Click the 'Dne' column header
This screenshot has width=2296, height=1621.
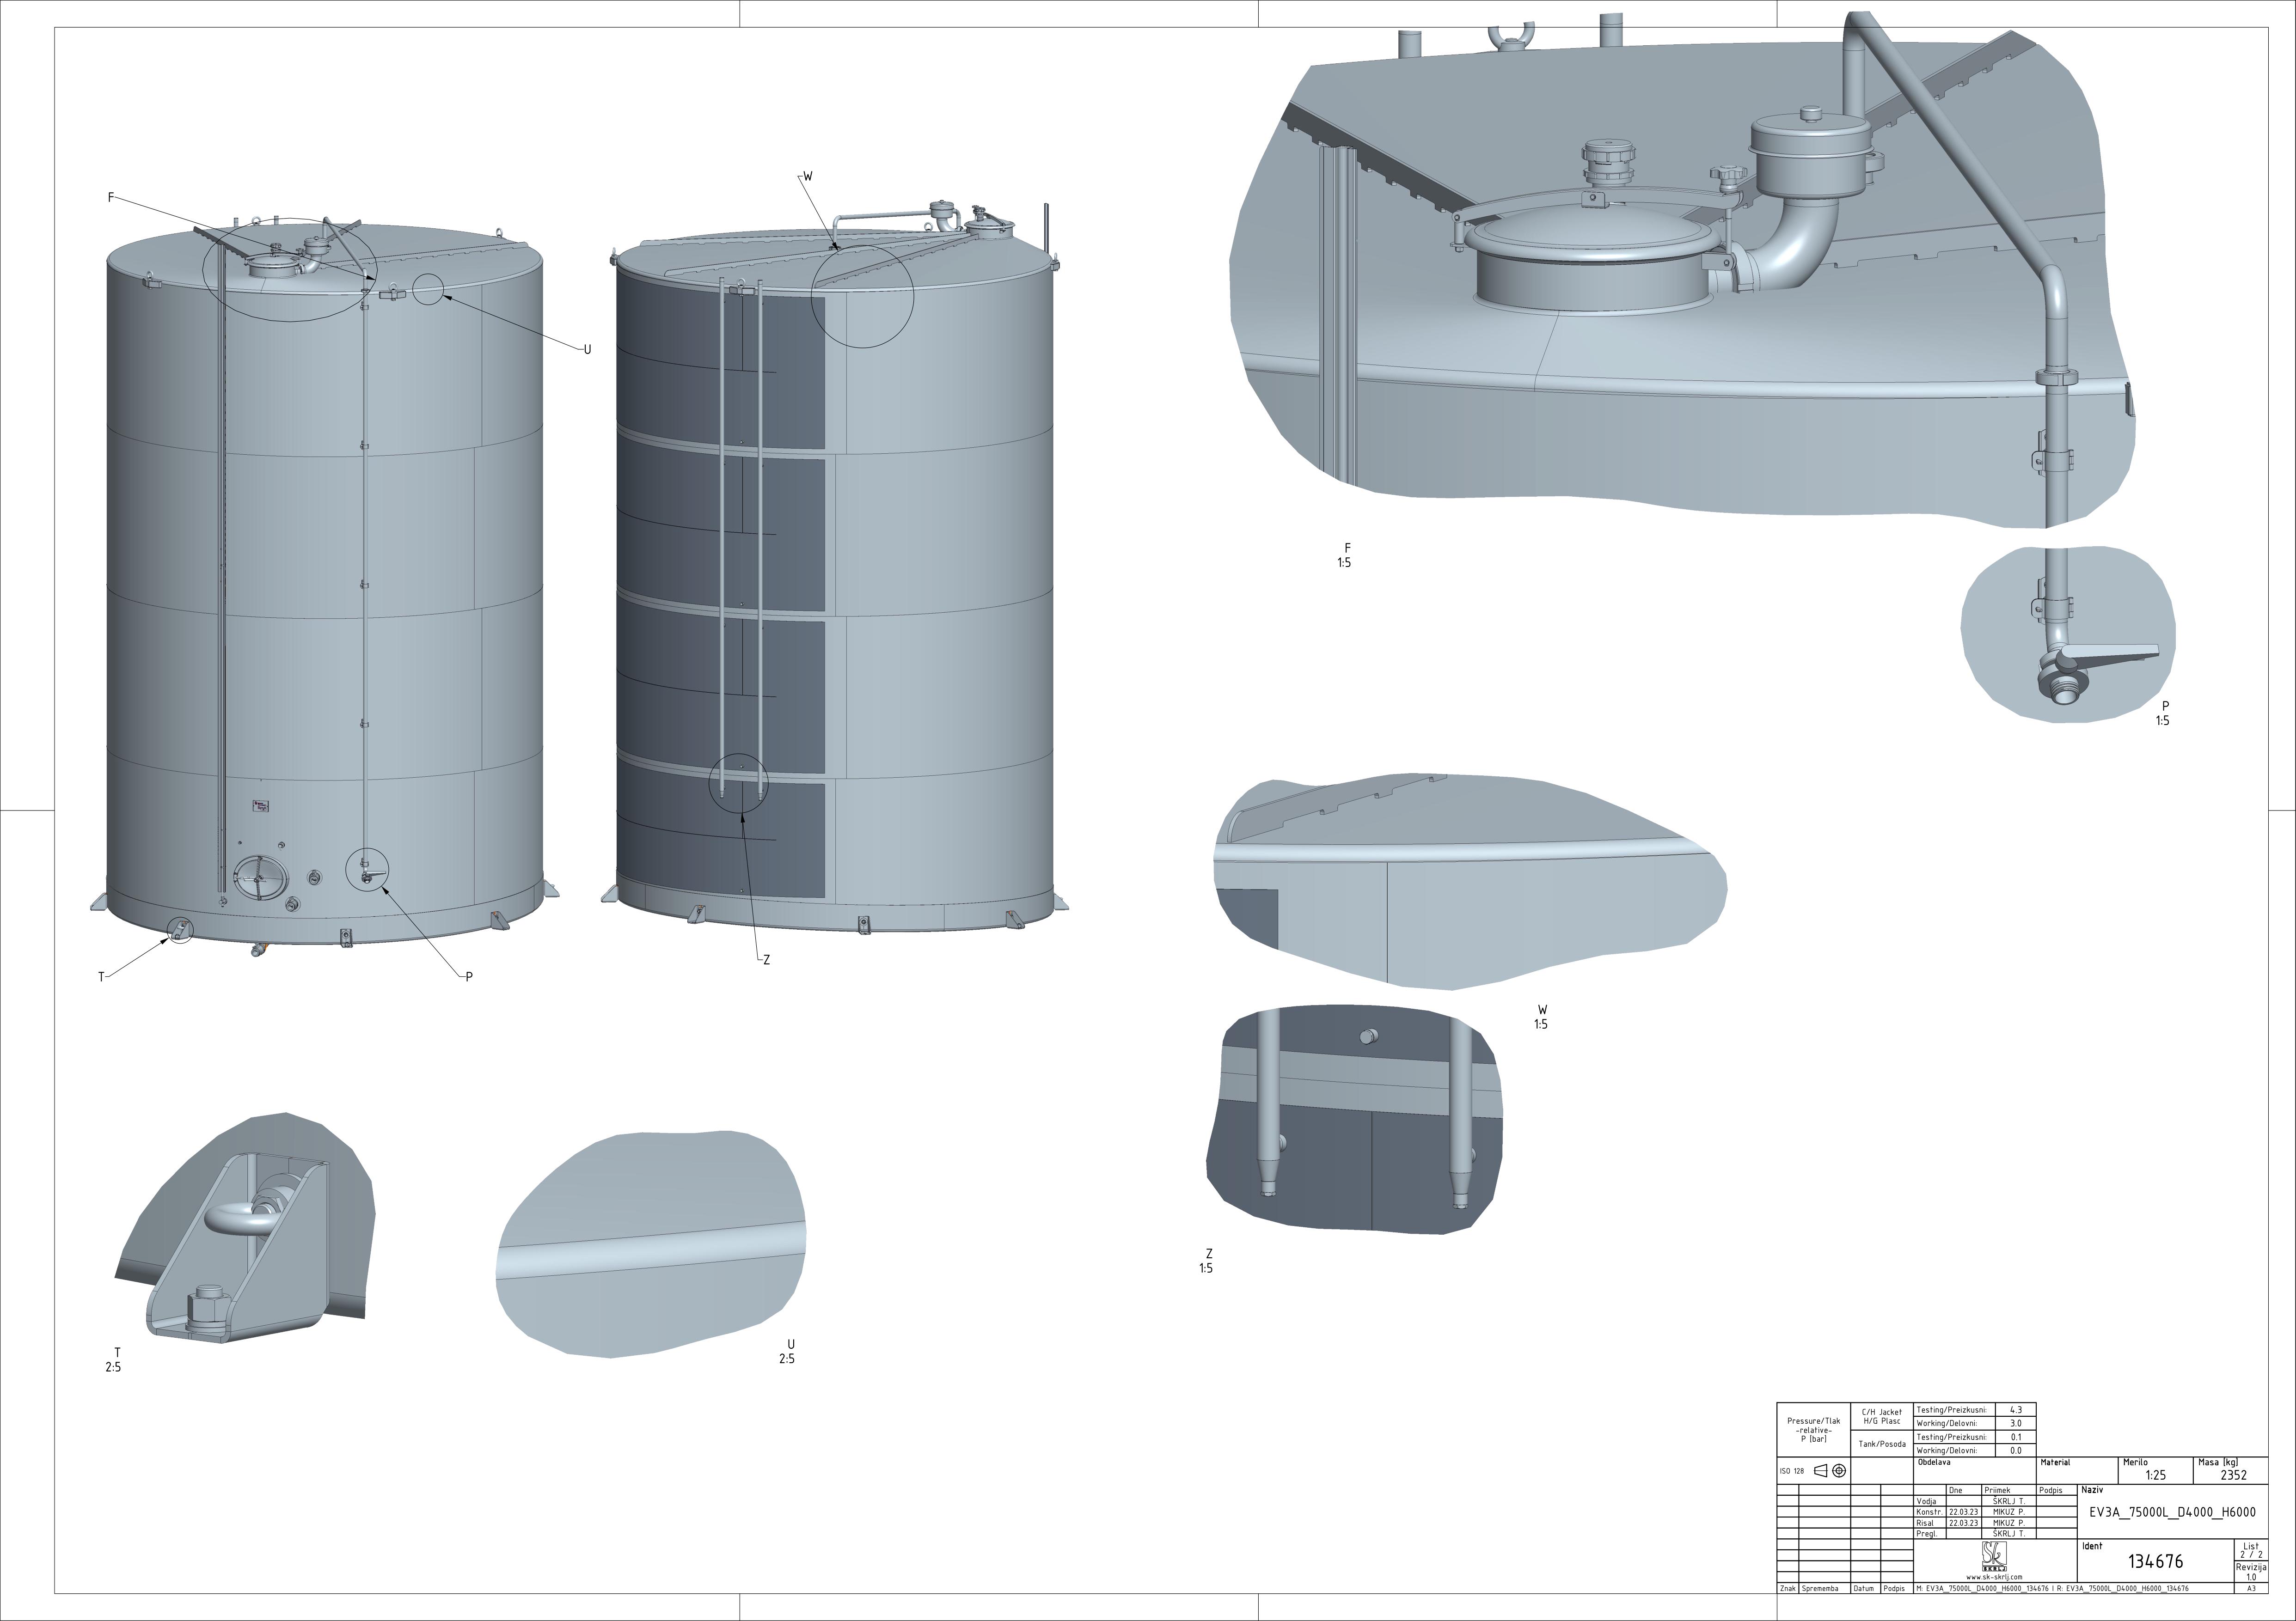pyautogui.click(x=1956, y=1490)
